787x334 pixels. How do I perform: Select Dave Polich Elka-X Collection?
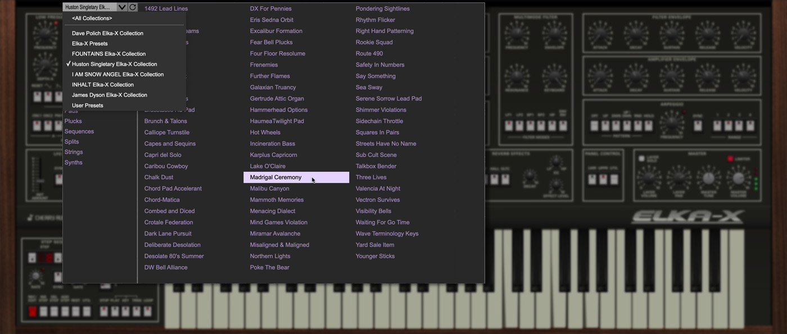(107, 33)
